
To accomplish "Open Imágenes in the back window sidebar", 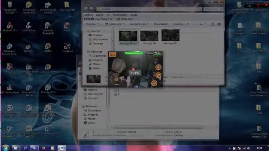I will tap(91, 115).
